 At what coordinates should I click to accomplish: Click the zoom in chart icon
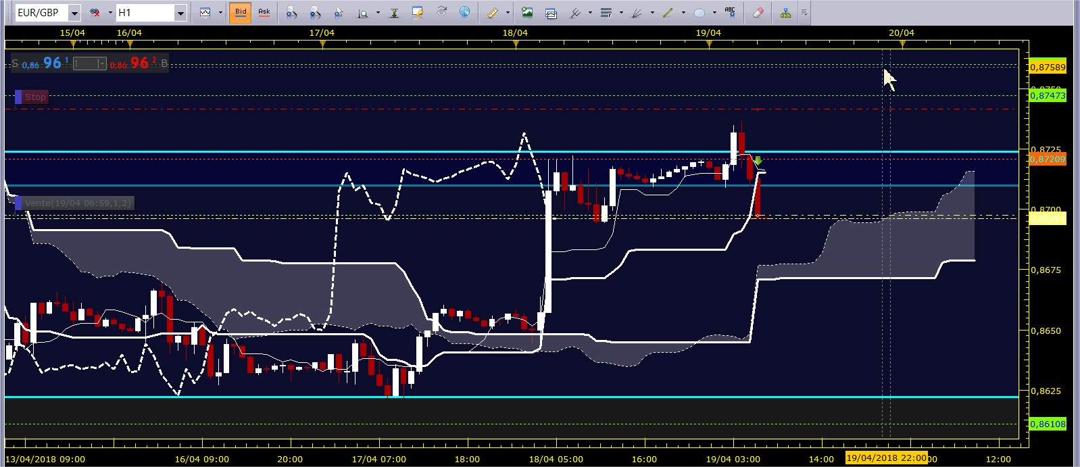(x=291, y=12)
